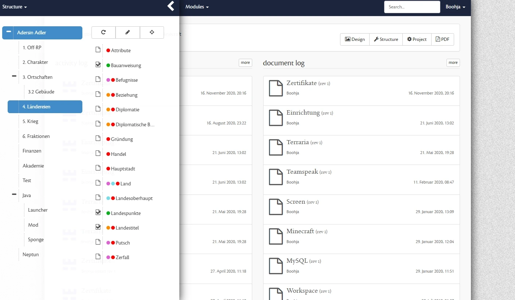The height and width of the screenshot is (300, 515).
Task: Click the page icon beside Handel
Action: tap(98, 153)
